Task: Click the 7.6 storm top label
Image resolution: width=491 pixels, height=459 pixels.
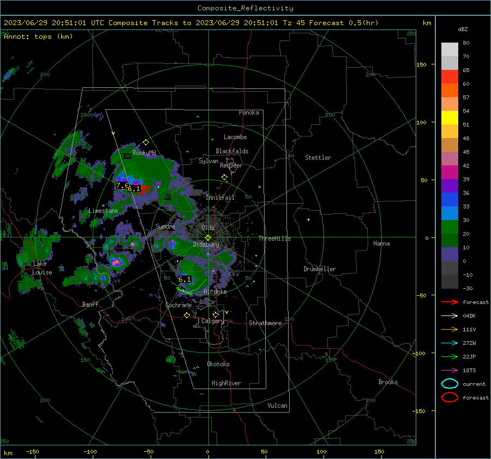Action: pyautogui.click(x=122, y=186)
